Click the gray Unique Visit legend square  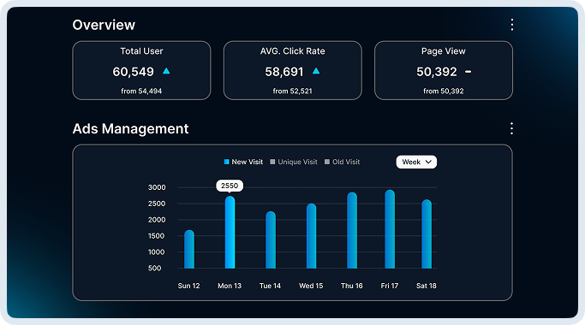272,162
